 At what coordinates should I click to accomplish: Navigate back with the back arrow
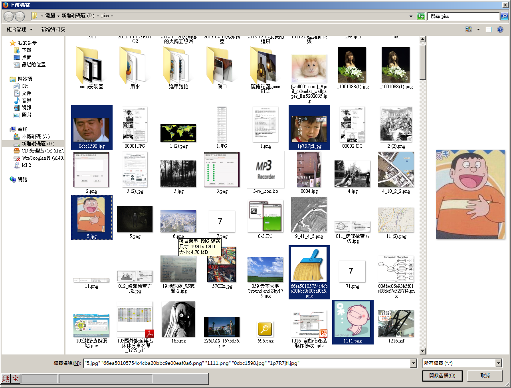(x=8, y=16)
